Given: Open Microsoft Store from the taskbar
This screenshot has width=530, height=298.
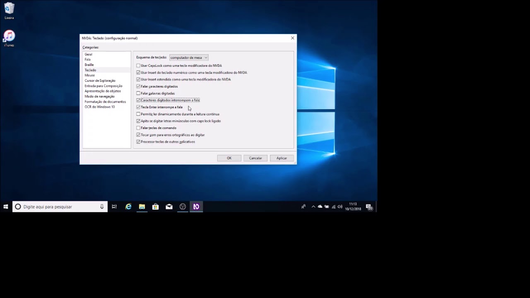Looking at the screenshot, I should click(x=156, y=207).
